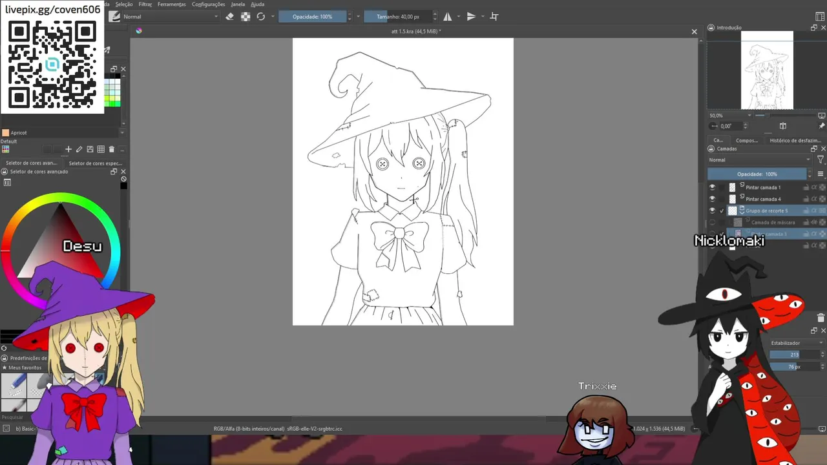827x465 pixels.
Task: Lock the Introdução docker
Action: coord(711,28)
